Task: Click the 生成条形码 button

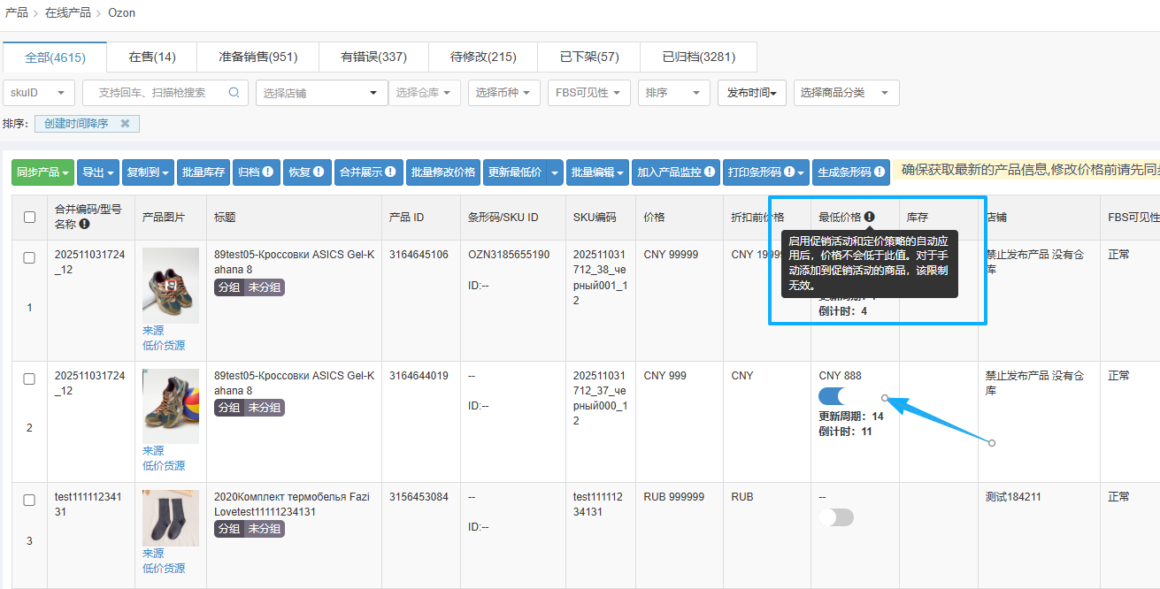Action: [851, 172]
